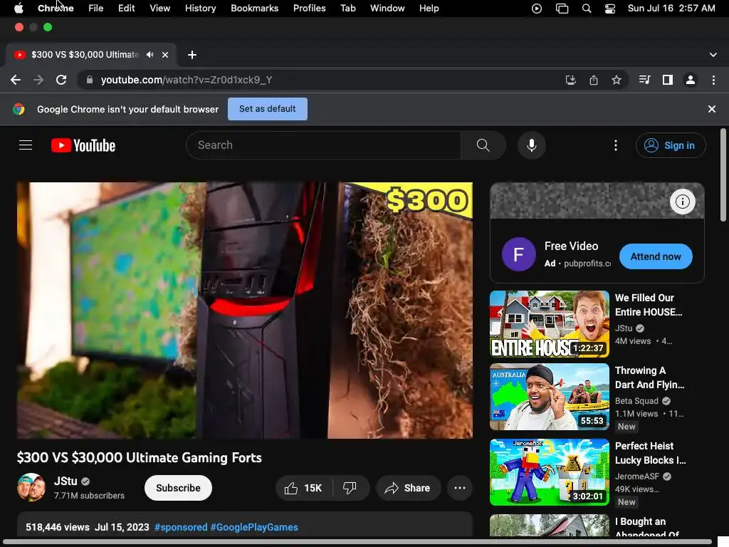
Task: Open the YouTube hamburger guide menu
Action: pos(26,145)
